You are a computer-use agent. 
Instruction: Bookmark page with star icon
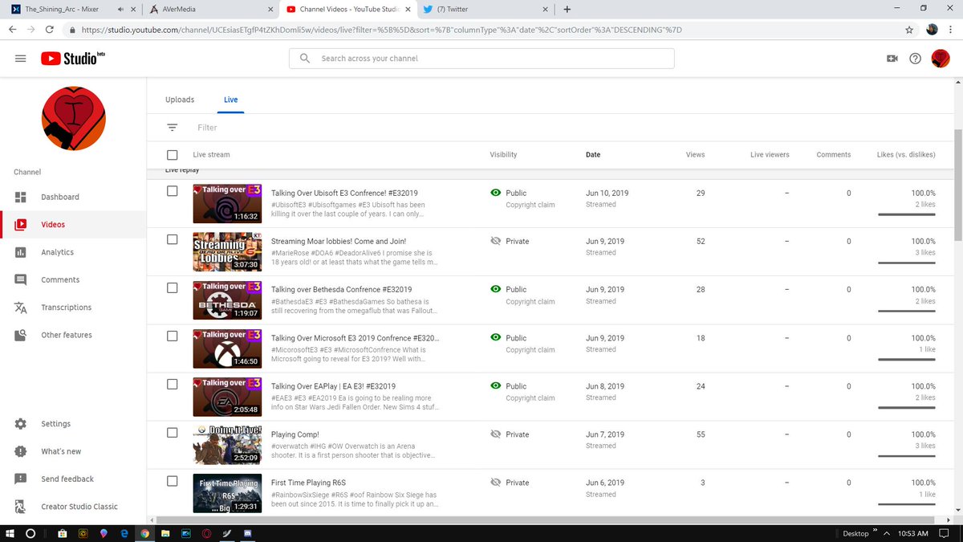[909, 30]
